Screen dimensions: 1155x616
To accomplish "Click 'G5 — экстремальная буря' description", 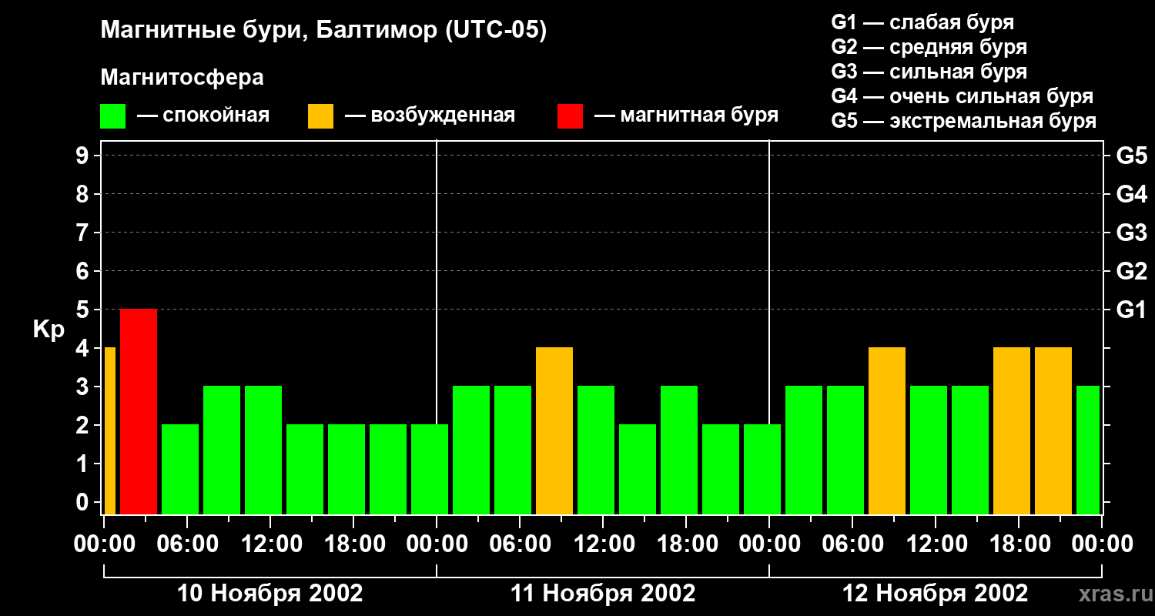I will point(963,121).
